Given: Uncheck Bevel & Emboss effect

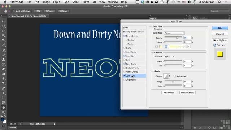Looking at the screenshot, I should tap(125, 36).
